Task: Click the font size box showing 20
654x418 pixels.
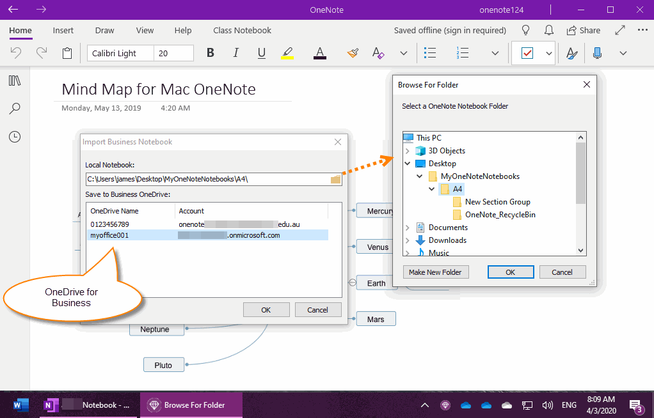Action: 173,53
